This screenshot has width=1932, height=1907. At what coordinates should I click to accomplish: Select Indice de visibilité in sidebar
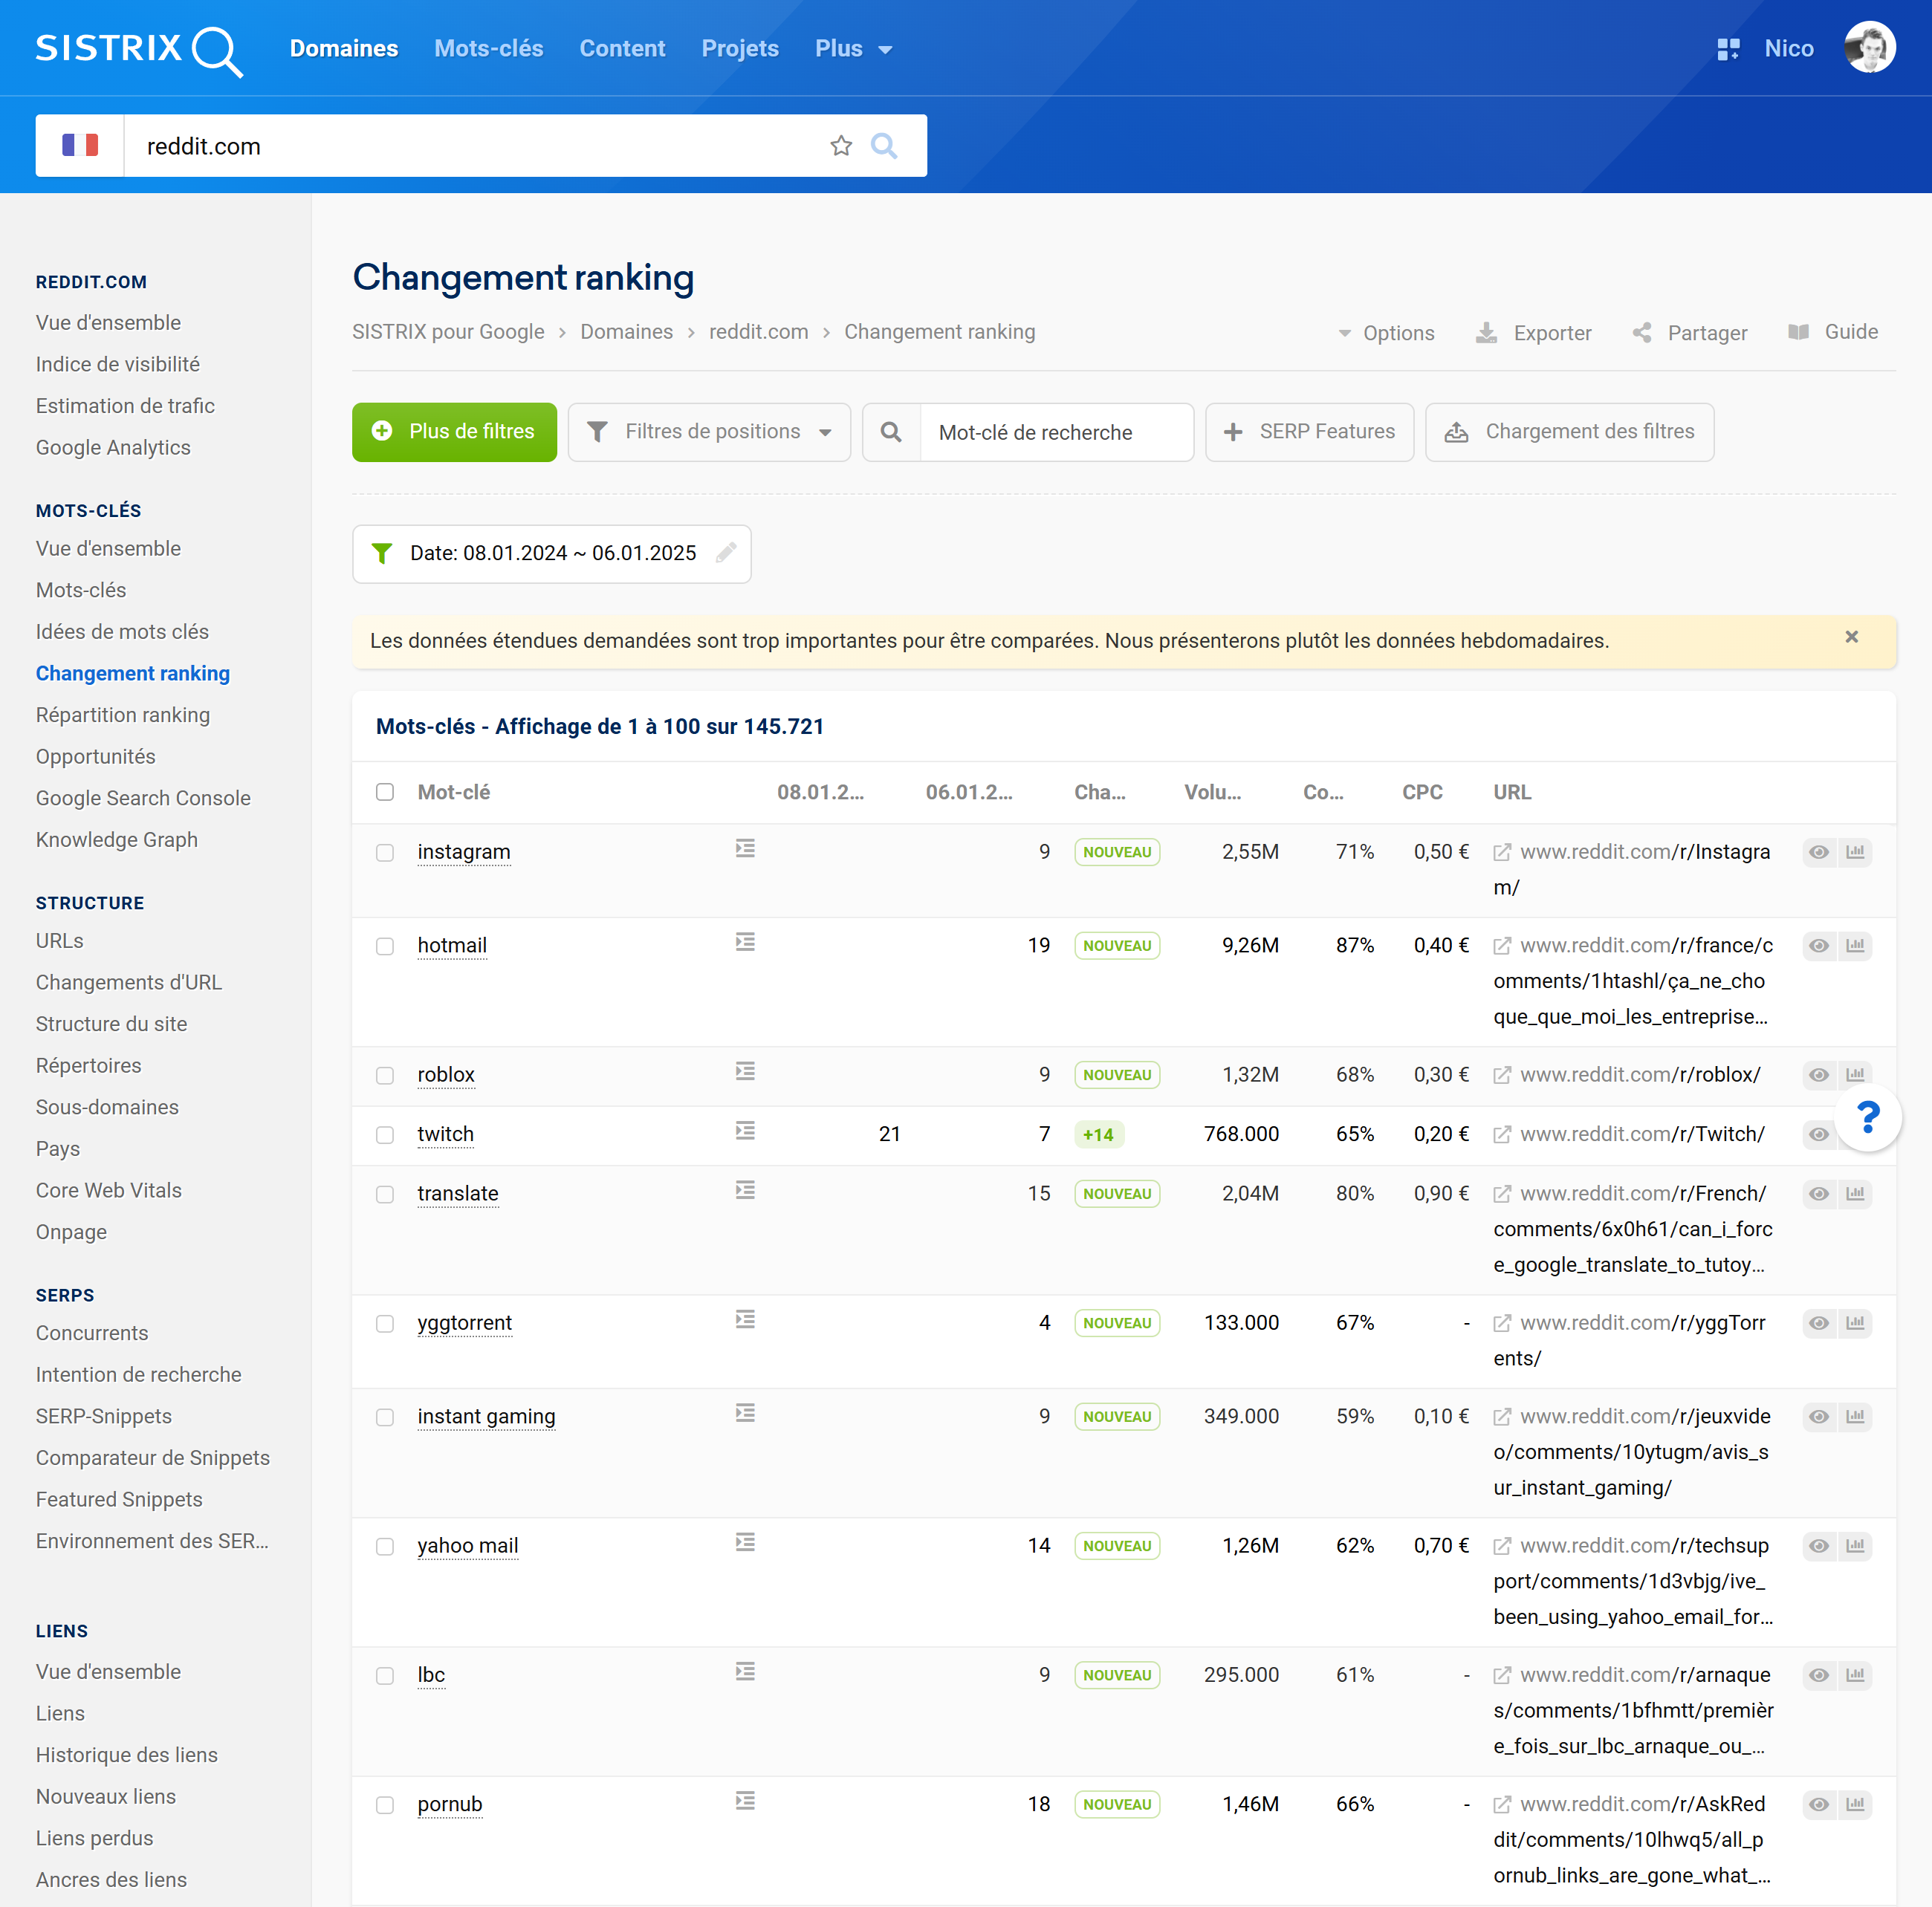118,365
